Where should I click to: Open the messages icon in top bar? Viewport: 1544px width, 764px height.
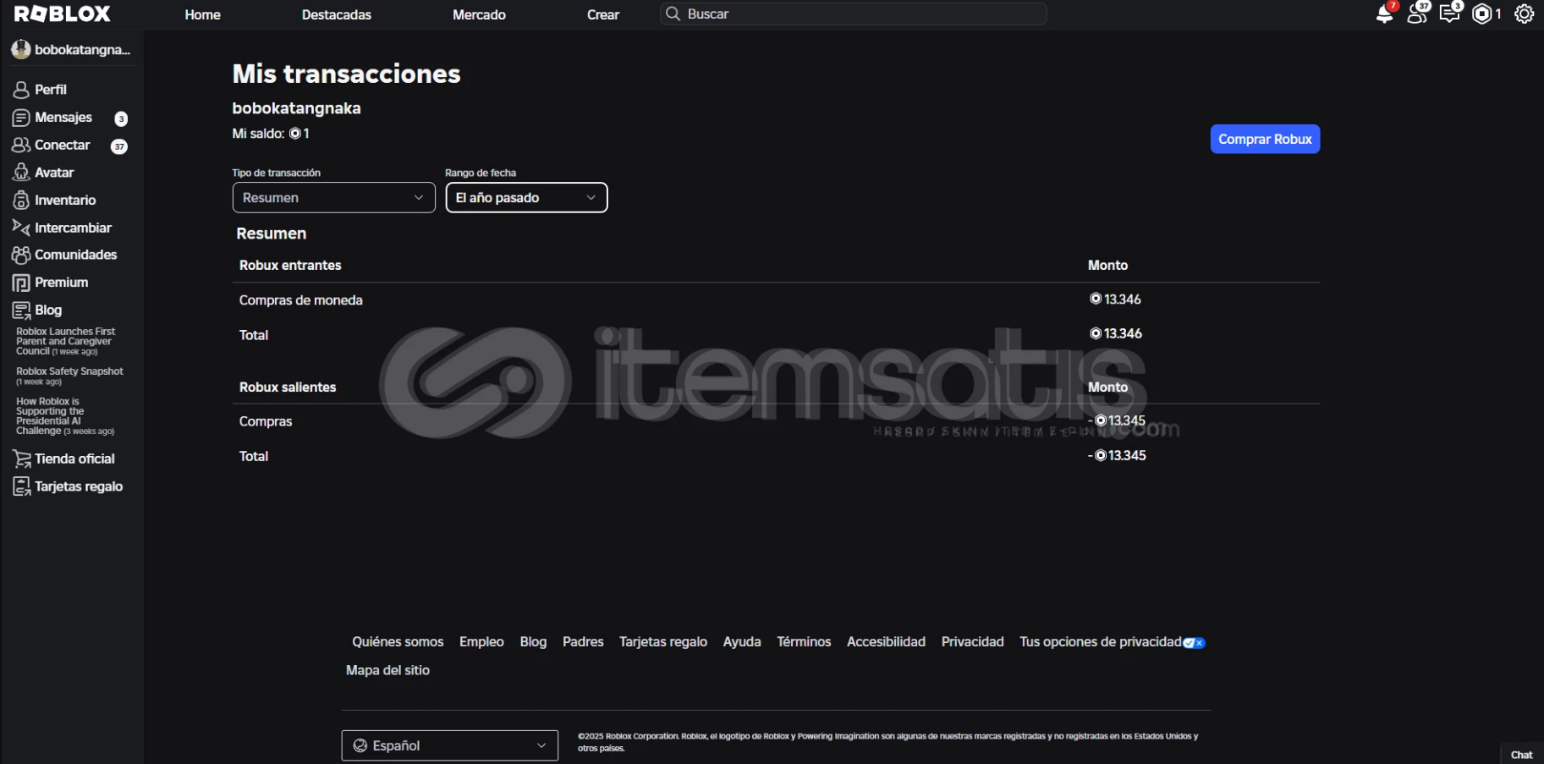click(x=1449, y=14)
